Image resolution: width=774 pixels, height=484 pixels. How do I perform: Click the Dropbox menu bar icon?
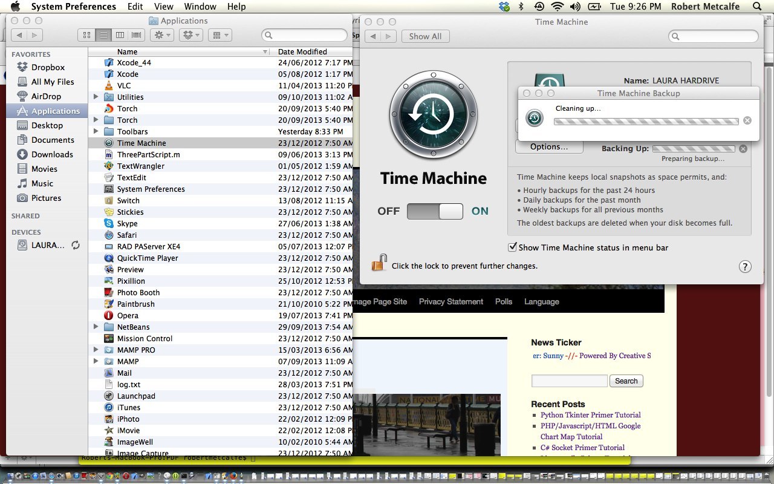[504, 7]
